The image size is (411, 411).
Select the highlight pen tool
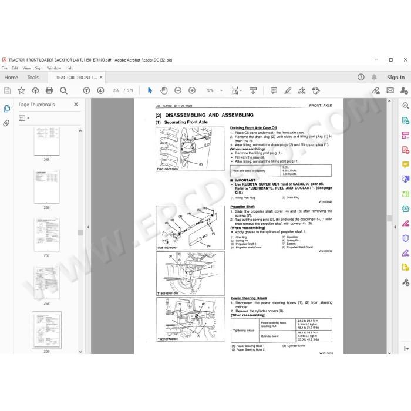click(x=288, y=90)
